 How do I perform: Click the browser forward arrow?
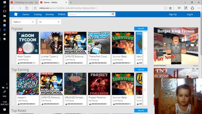tap(20, 8)
